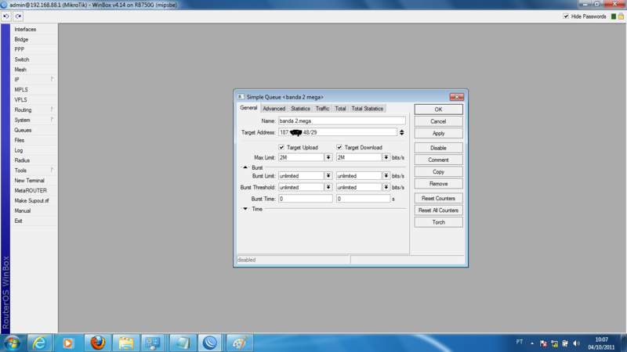Image resolution: width=627 pixels, height=352 pixels.
Task: Switch to the Statistics tab
Action: tap(300, 109)
